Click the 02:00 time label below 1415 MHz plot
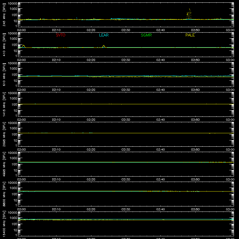239x239 pixels. 22,120
